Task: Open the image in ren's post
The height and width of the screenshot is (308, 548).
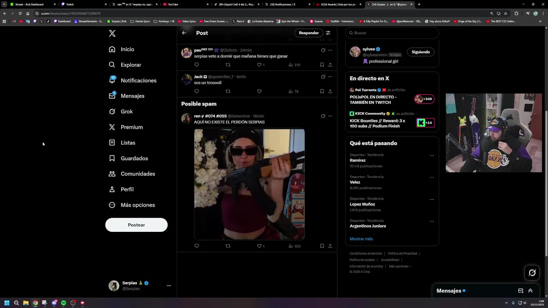Action: coord(249,184)
